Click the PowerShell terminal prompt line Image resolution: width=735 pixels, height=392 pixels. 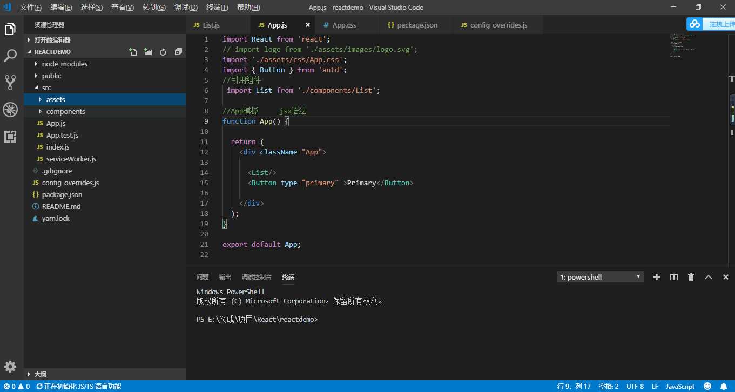tap(257, 319)
